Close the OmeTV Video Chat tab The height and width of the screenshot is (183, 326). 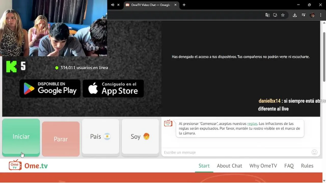click(175, 5)
